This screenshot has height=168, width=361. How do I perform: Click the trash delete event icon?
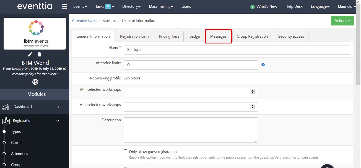tap(39, 54)
